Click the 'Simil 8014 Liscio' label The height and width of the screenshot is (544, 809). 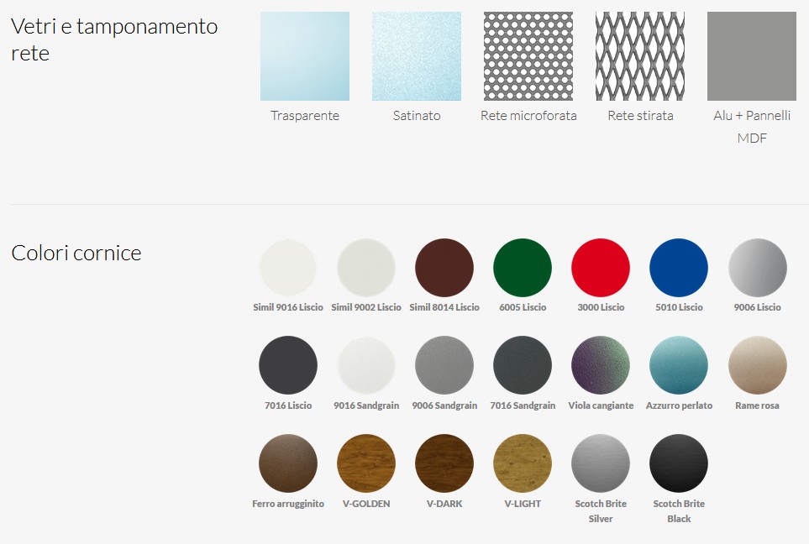[444, 307]
